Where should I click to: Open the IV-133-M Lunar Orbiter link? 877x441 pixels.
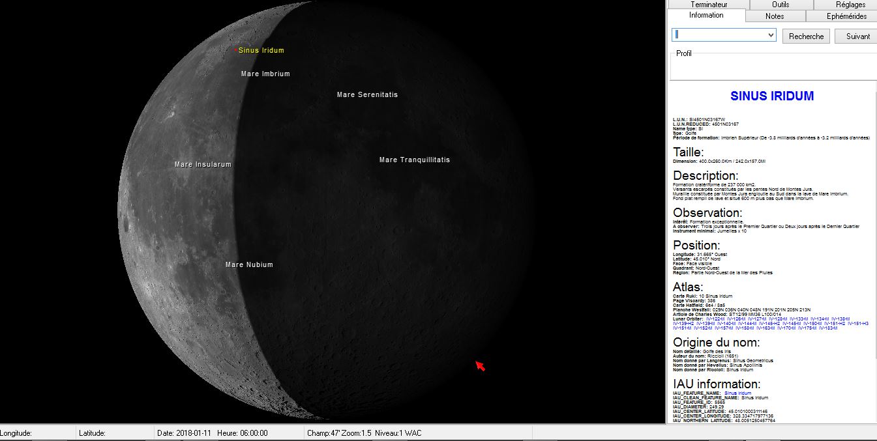pos(799,319)
